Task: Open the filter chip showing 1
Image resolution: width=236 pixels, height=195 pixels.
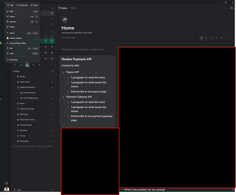Action: [x=73, y=8]
